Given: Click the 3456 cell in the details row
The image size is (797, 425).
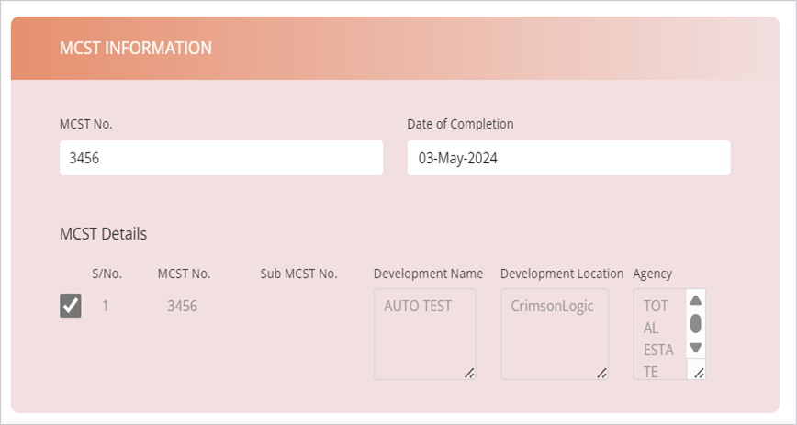Looking at the screenshot, I should [182, 306].
